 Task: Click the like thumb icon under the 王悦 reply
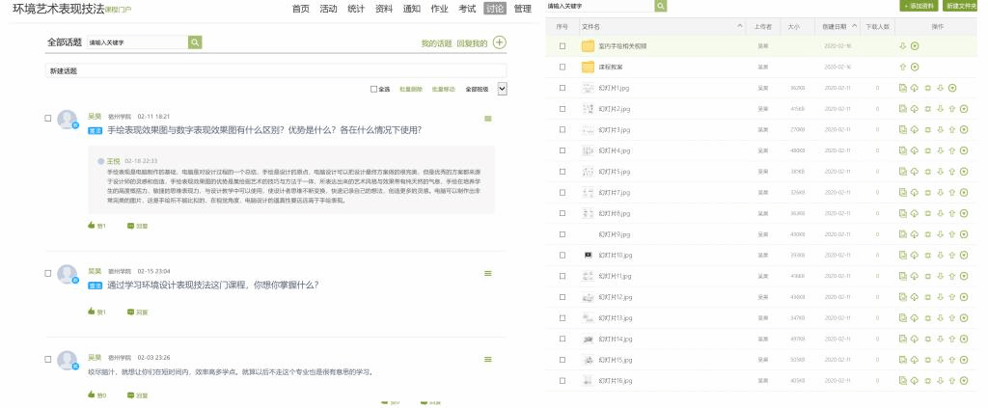pos(93,226)
